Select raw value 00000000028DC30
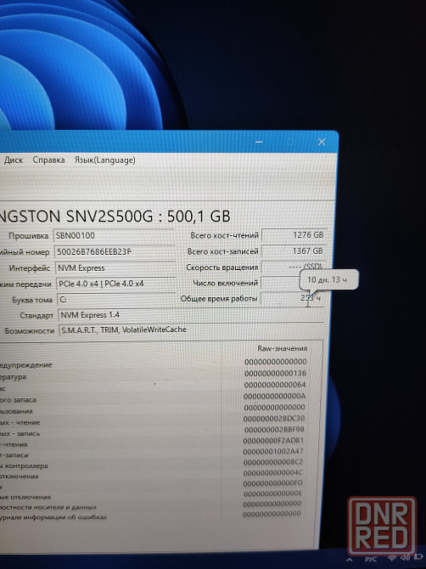Image resolution: width=426 pixels, height=569 pixels. pos(274,419)
